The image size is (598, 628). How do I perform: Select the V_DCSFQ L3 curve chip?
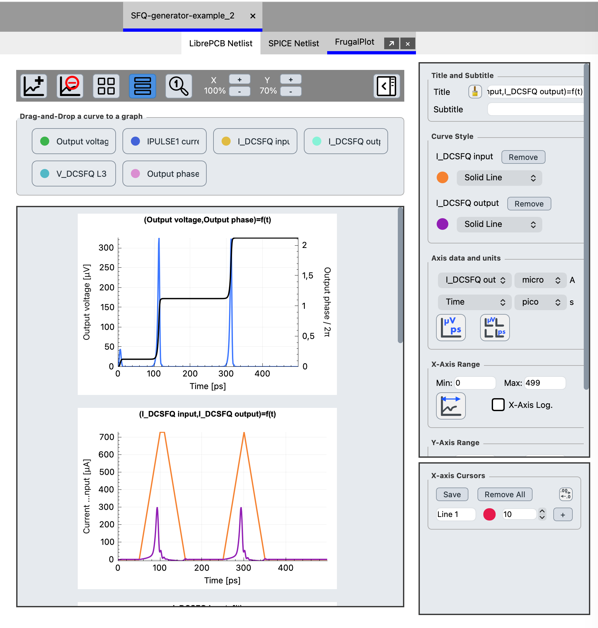point(74,174)
